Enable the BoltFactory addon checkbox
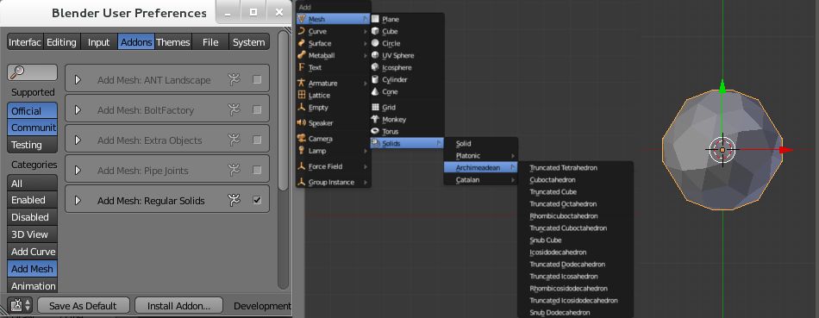This screenshot has width=819, height=318. 257,109
